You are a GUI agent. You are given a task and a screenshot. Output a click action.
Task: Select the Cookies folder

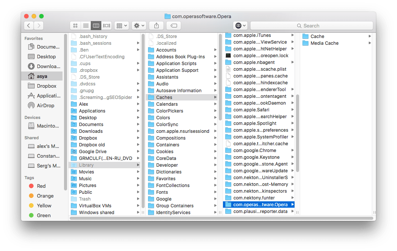click(x=182, y=152)
